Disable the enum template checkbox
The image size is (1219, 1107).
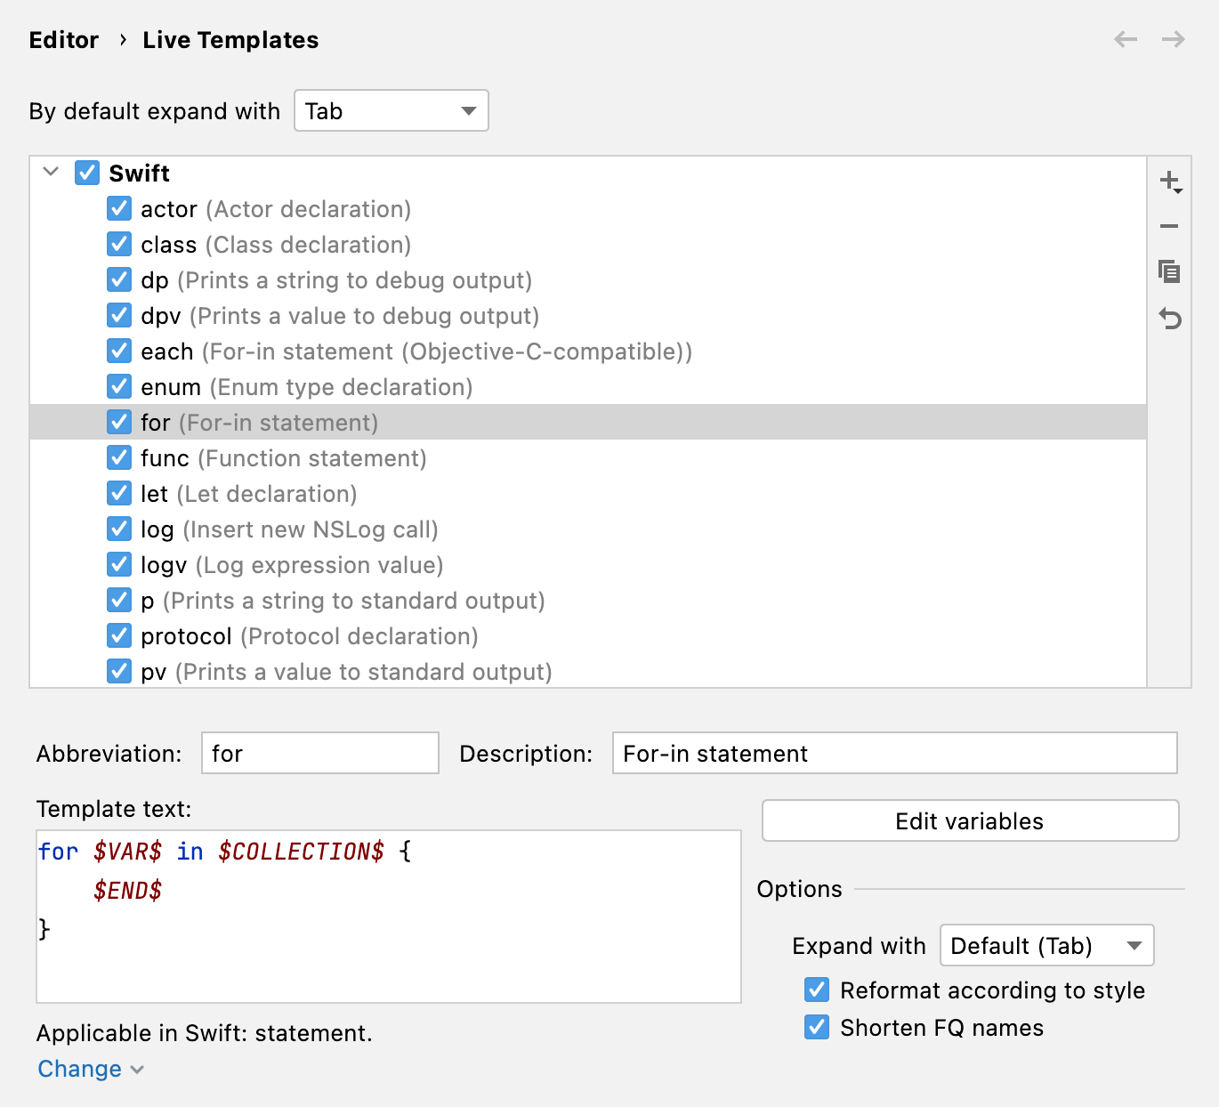[119, 386]
